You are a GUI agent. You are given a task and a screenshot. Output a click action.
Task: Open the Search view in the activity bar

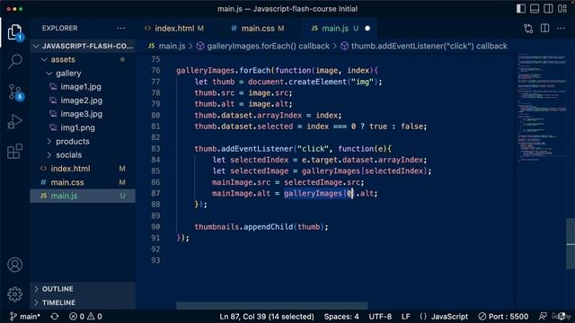pyautogui.click(x=14, y=61)
